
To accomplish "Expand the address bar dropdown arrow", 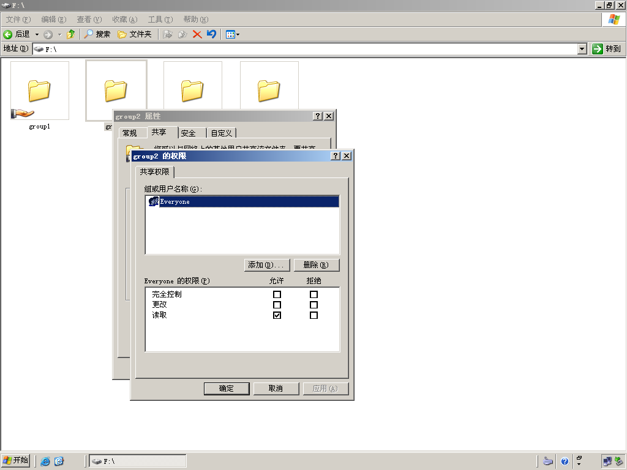I will coord(582,49).
